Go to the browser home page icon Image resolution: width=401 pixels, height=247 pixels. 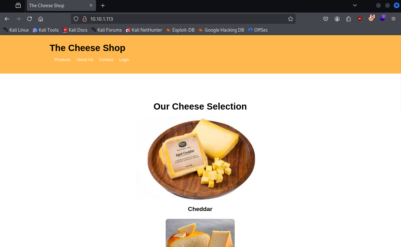point(40,19)
